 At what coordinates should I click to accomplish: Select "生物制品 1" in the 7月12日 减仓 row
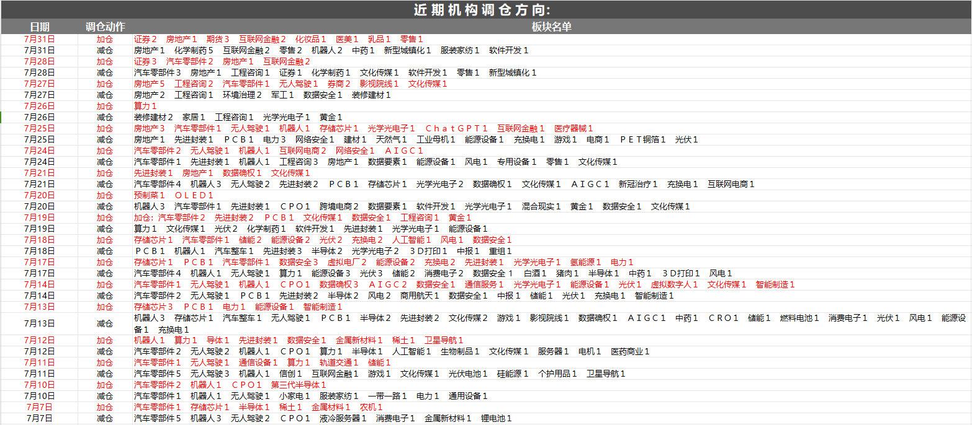pos(460,351)
